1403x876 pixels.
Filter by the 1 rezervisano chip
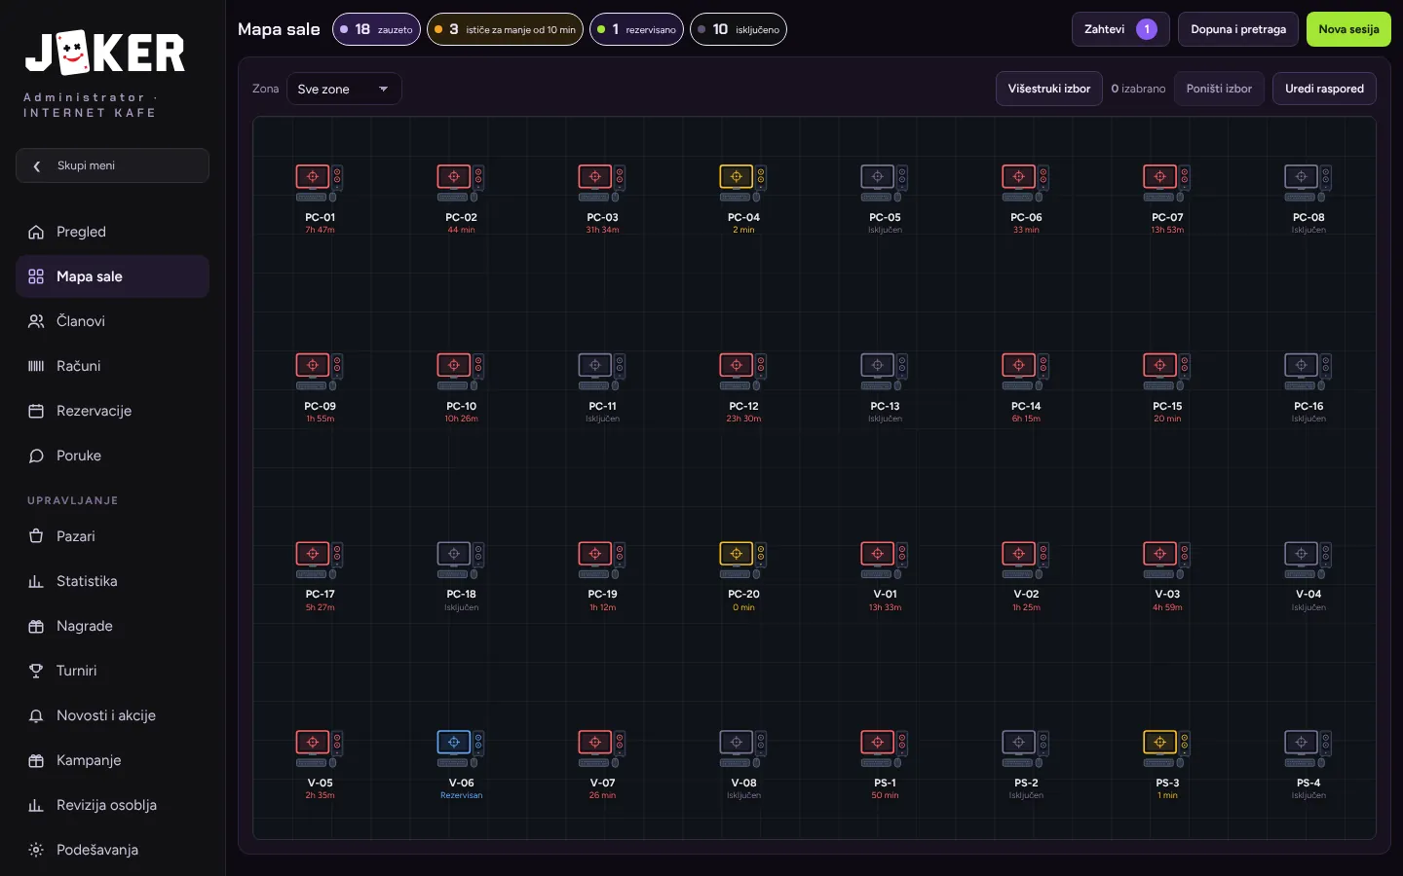(x=636, y=29)
